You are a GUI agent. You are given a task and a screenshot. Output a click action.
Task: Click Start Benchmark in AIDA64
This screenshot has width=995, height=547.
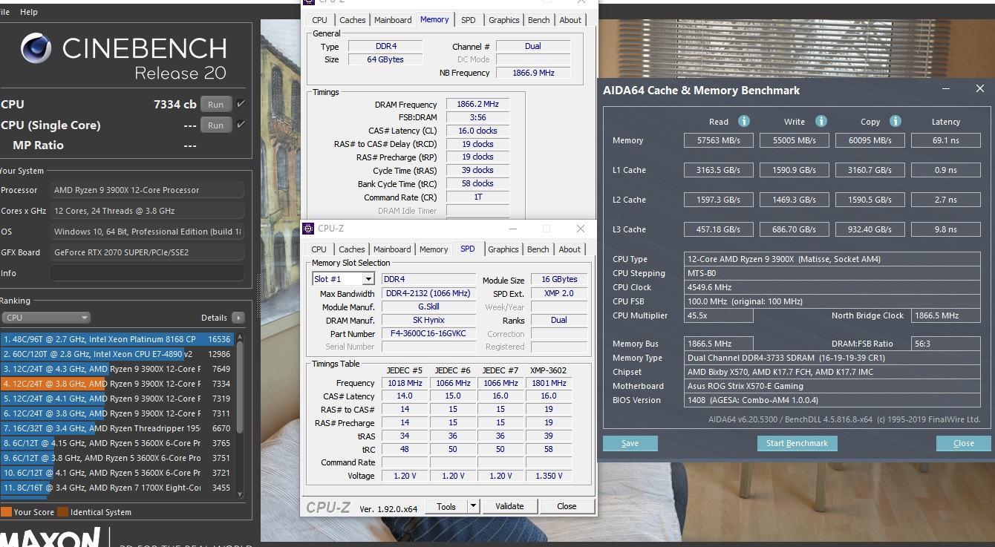coord(797,443)
